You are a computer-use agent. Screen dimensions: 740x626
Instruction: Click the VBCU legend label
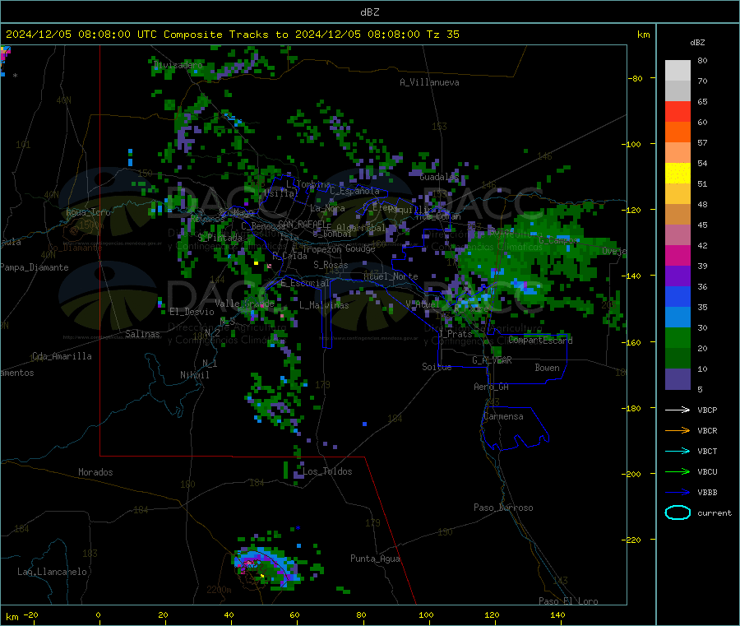point(707,471)
